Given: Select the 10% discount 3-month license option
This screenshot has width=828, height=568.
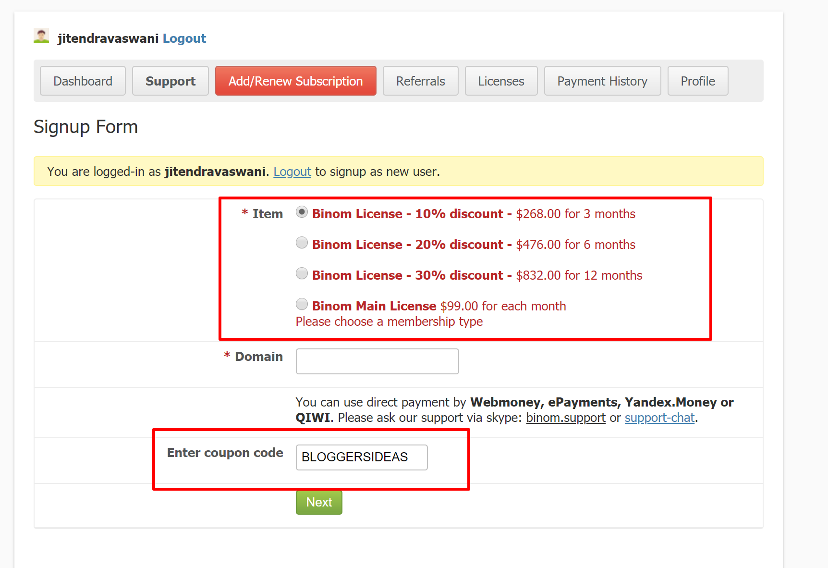Looking at the screenshot, I should [x=302, y=211].
